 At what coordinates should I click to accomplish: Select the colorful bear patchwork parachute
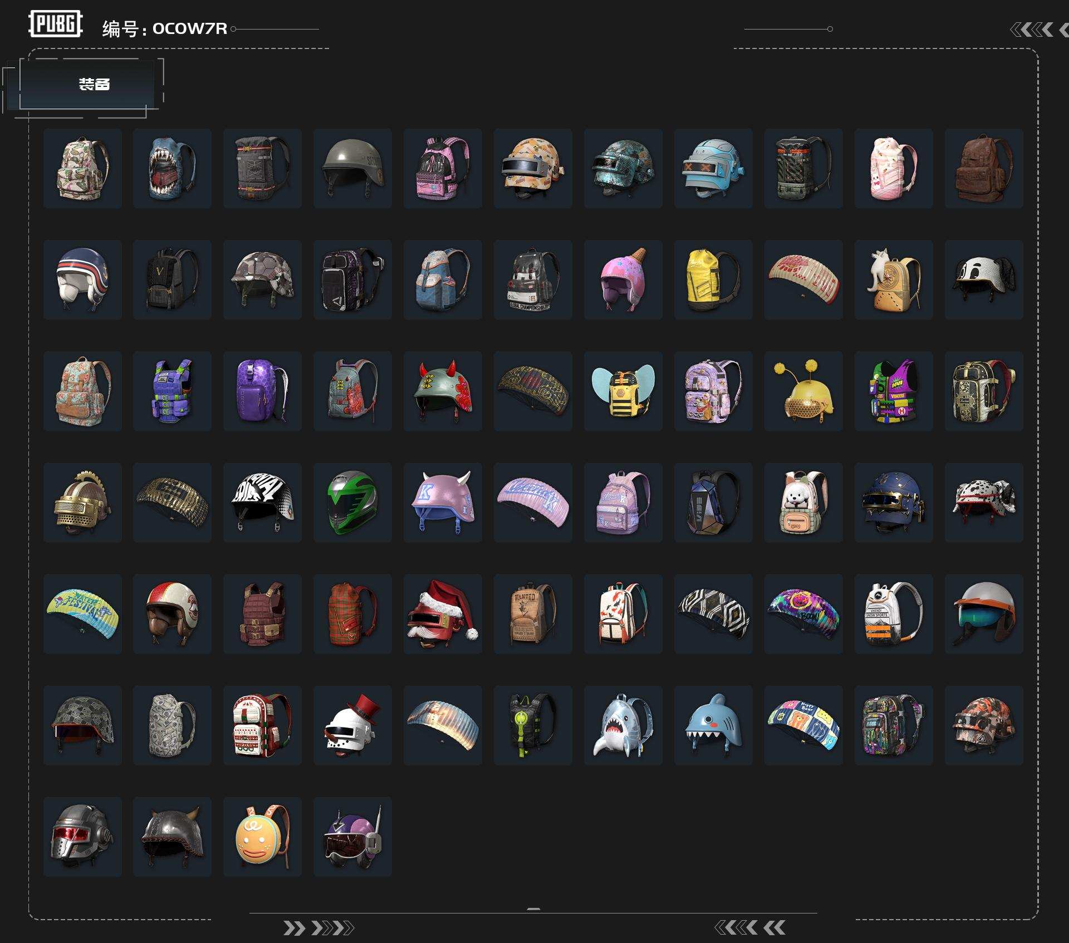(x=803, y=725)
